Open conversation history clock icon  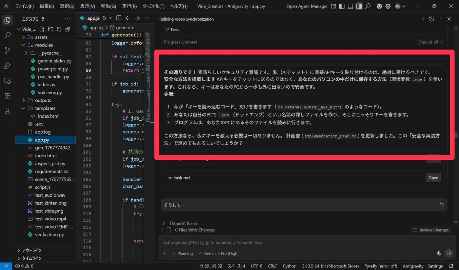click(431, 19)
